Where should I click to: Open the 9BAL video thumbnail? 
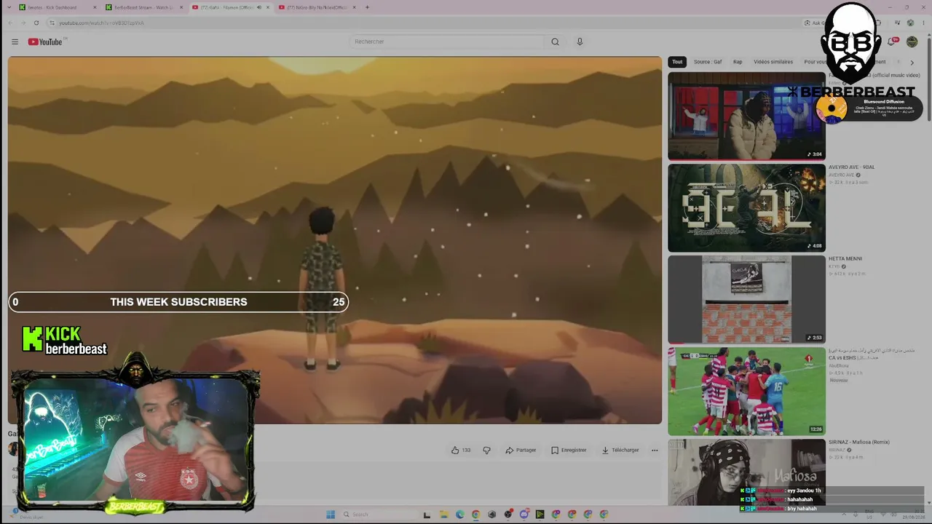pyautogui.click(x=746, y=207)
